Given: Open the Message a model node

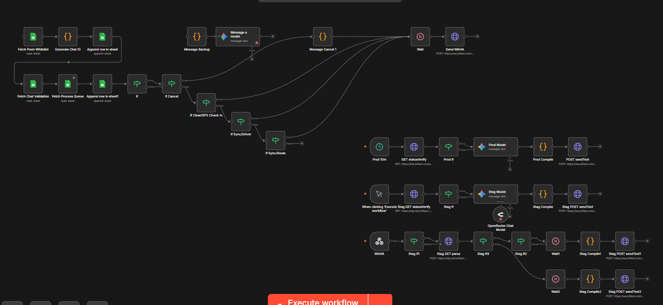Looking at the screenshot, I should [238, 37].
